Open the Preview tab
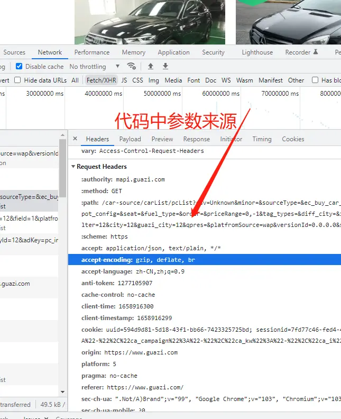The width and height of the screenshot is (341, 419). click(x=162, y=139)
